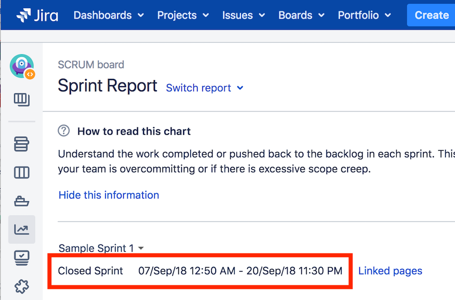Open the Sample Sprint 1 selector
The image size is (455, 300).
point(101,248)
